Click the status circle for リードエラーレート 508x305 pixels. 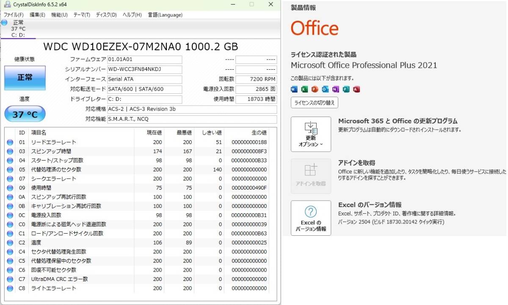[x=10, y=142]
